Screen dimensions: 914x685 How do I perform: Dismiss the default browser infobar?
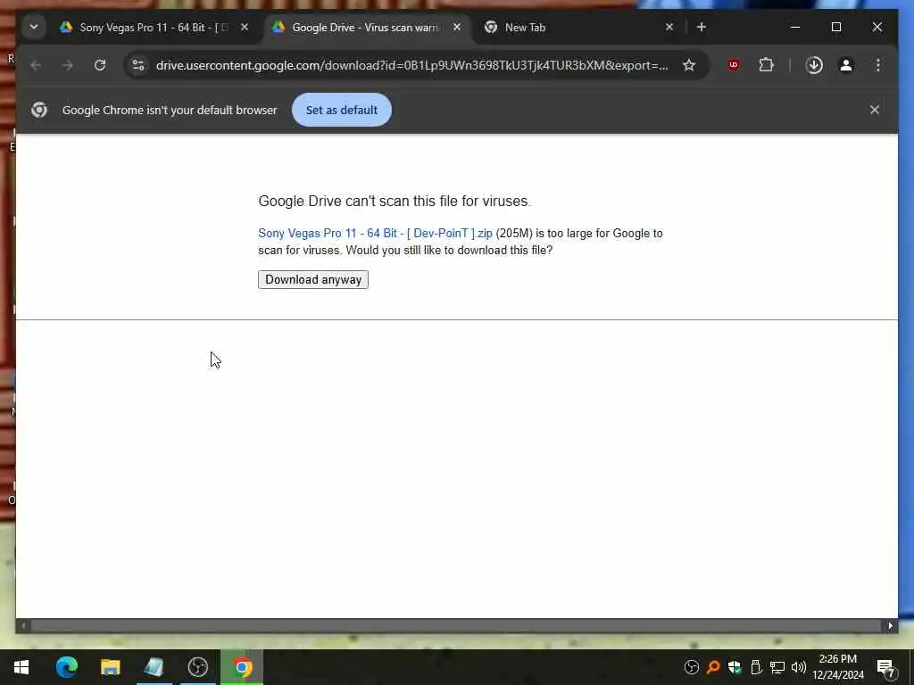pos(875,110)
